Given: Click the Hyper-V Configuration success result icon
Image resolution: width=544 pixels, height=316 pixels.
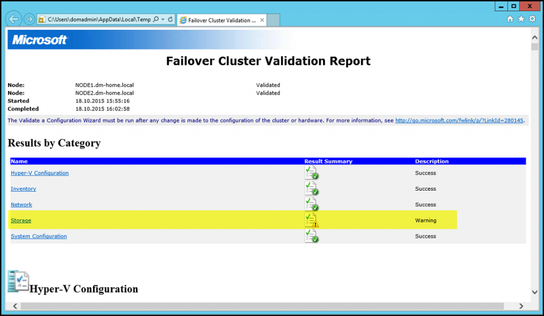Looking at the screenshot, I should 312,172.
